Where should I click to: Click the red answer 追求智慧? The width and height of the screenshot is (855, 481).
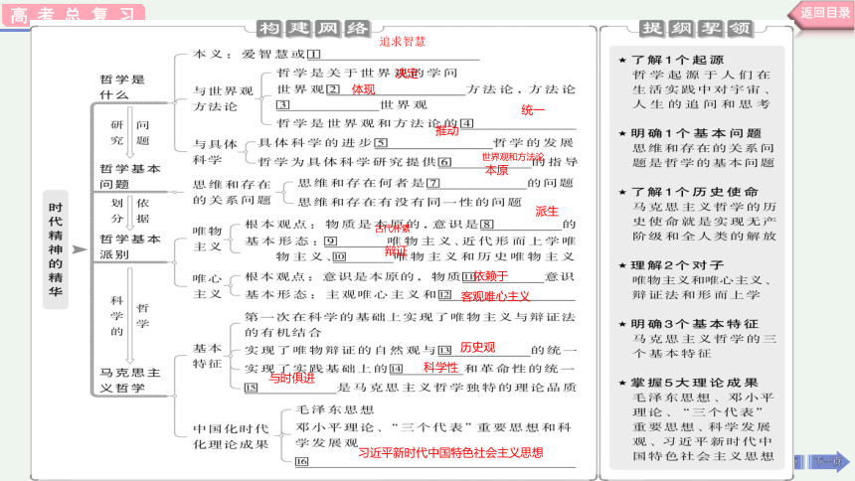point(402,42)
